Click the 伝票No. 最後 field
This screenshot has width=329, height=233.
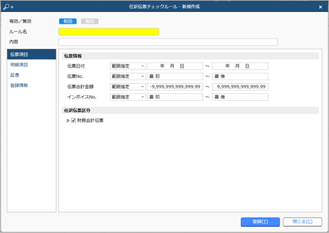click(x=240, y=76)
